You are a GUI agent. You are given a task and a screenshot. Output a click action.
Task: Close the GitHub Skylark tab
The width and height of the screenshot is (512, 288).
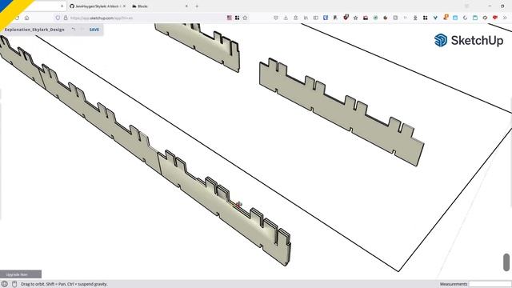coord(124,6)
